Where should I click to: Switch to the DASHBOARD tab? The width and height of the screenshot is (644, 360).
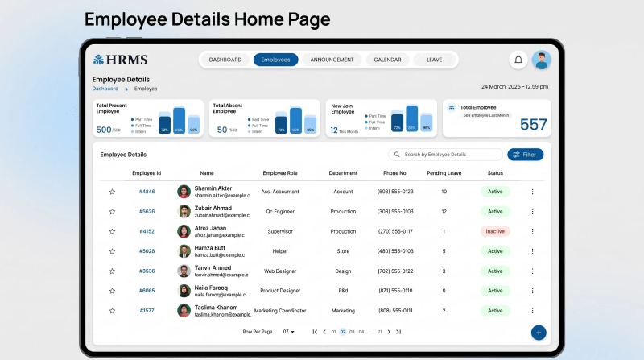point(225,60)
